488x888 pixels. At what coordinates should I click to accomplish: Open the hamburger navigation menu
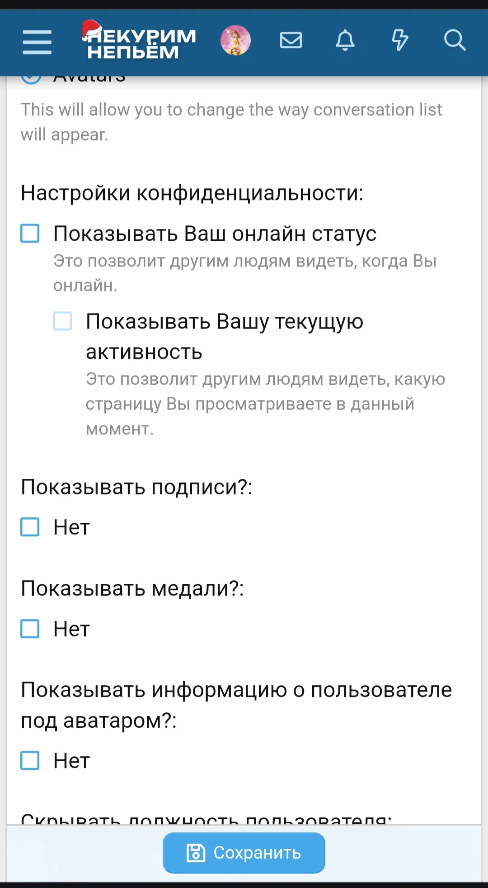(37, 42)
